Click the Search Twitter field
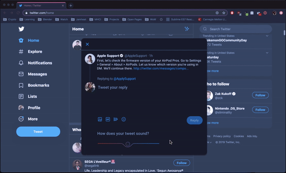The height and width of the screenshot is (173, 286). pyautogui.click(x=235, y=29)
